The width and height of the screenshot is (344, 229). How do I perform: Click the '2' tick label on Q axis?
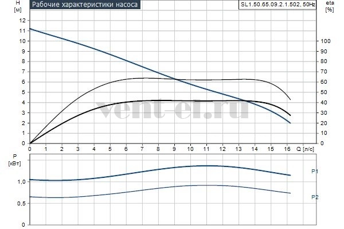click(62, 149)
